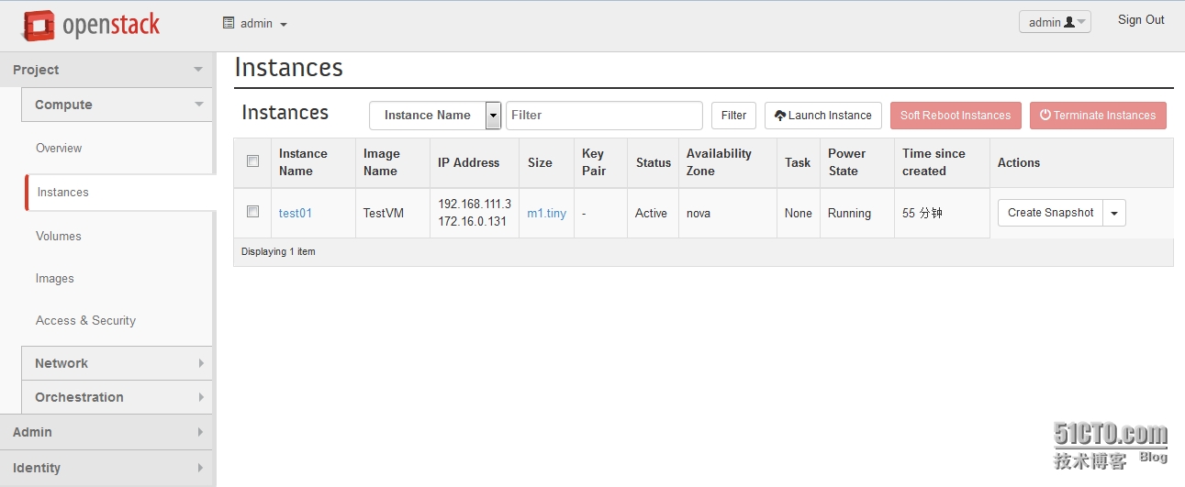Expand the Orchestration section
Viewport: 1185px width, 487px height.
pos(117,397)
